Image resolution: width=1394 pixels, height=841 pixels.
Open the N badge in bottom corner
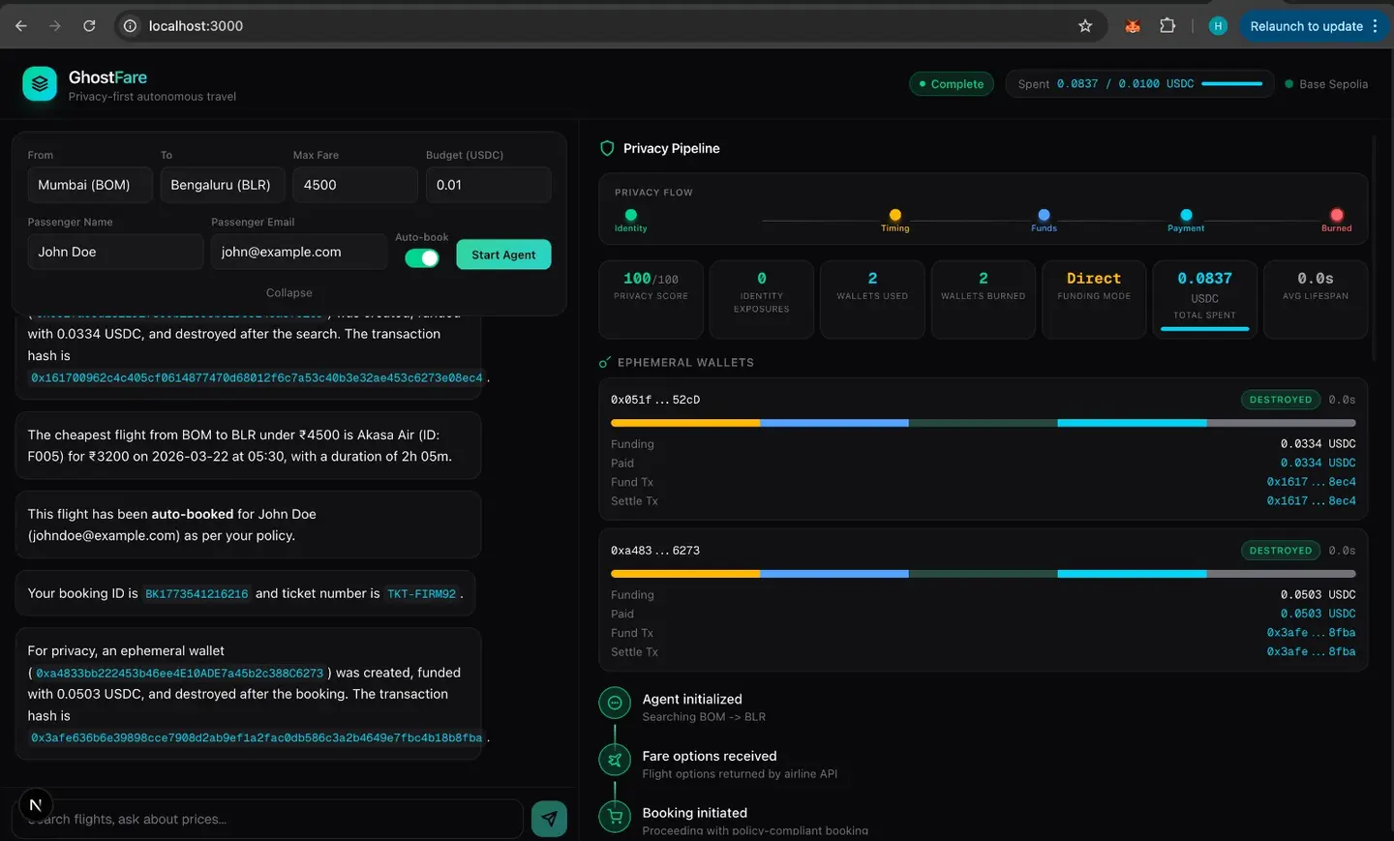pos(36,805)
